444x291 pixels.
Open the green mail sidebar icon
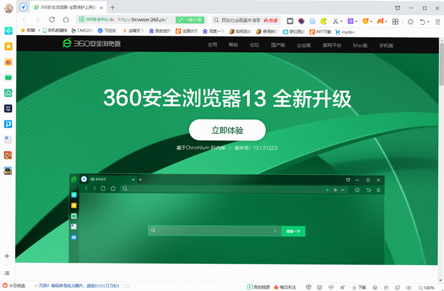(x=8, y=77)
